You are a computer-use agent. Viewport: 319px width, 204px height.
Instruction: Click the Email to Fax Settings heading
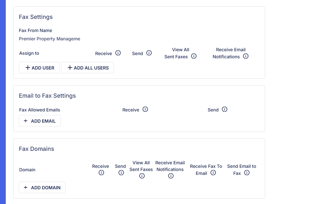tap(47, 96)
